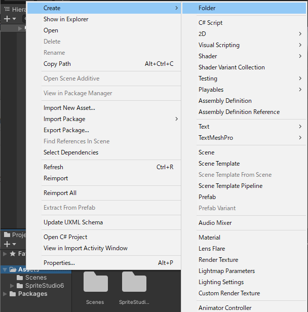308x312 pixels.
Task: Expand the Packages tree arrow
Action: point(5,294)
